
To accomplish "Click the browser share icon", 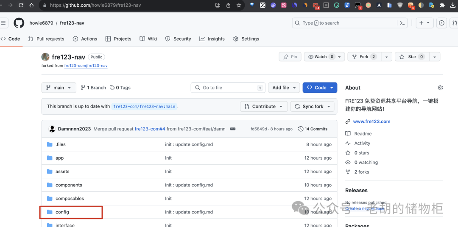I will click(x=228, y=5).
